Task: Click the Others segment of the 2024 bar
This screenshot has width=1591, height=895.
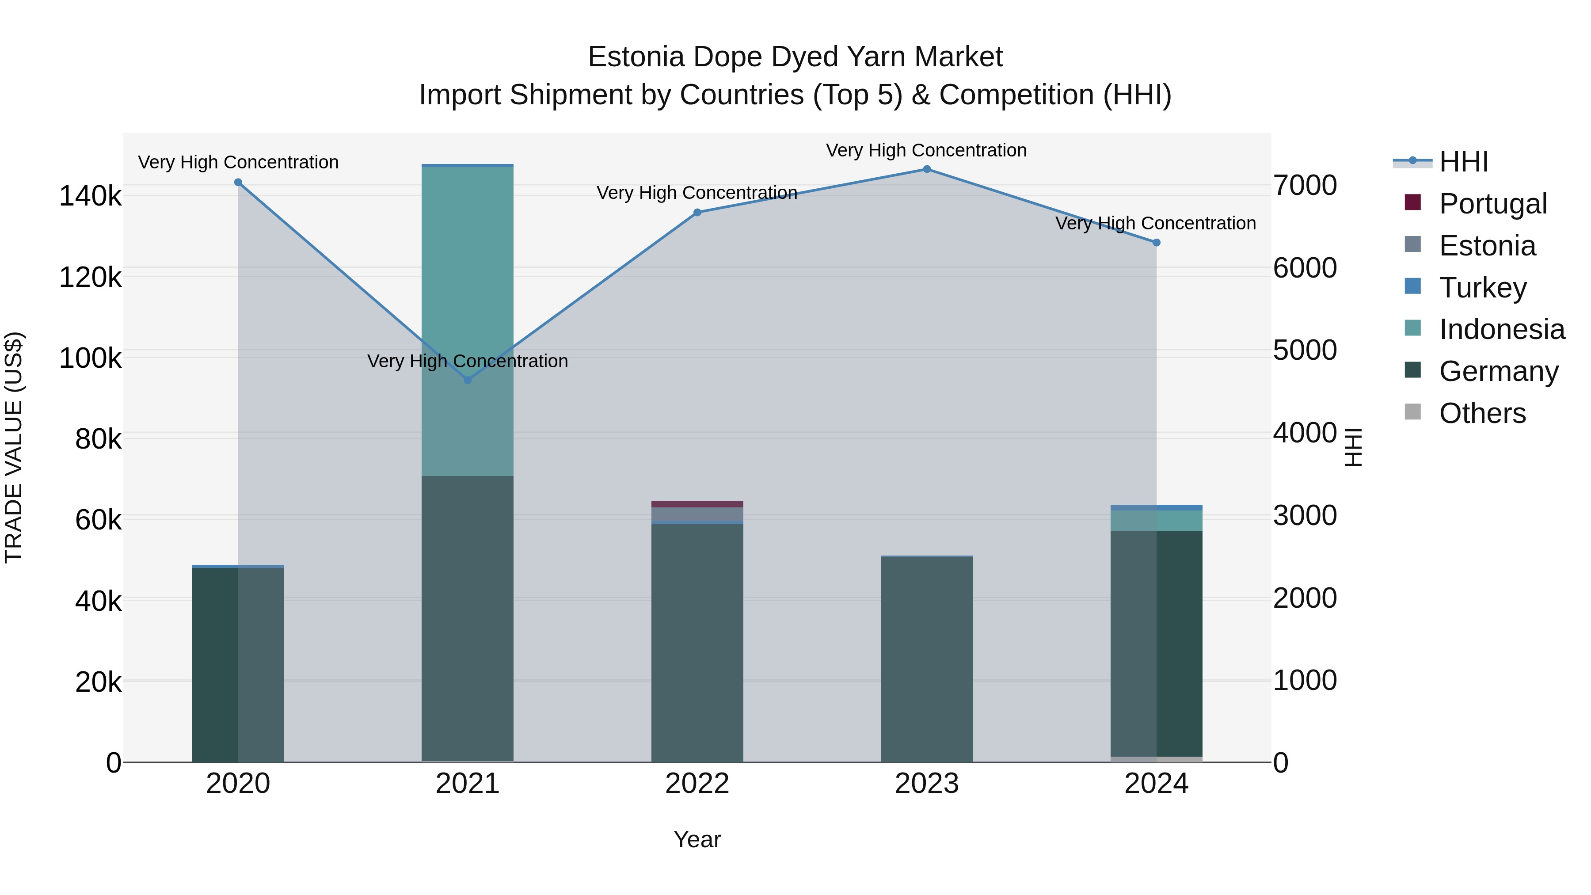Action: (x=1157, y=759)
